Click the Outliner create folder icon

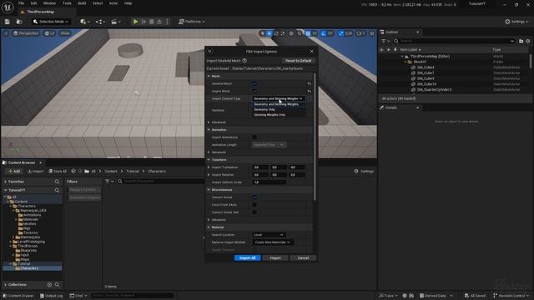(521, 41)
